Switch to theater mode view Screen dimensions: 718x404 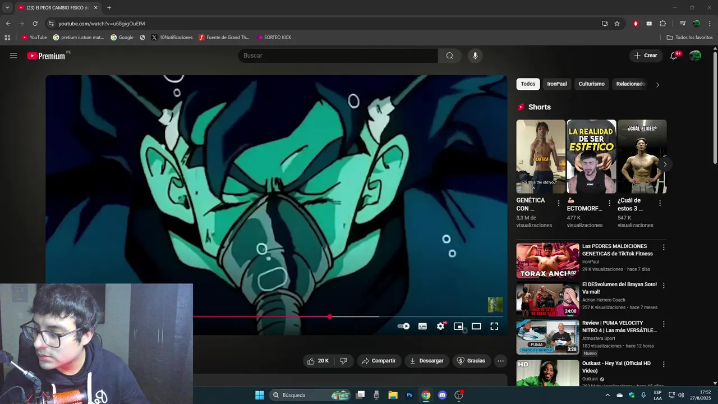(x=476, y=326)
